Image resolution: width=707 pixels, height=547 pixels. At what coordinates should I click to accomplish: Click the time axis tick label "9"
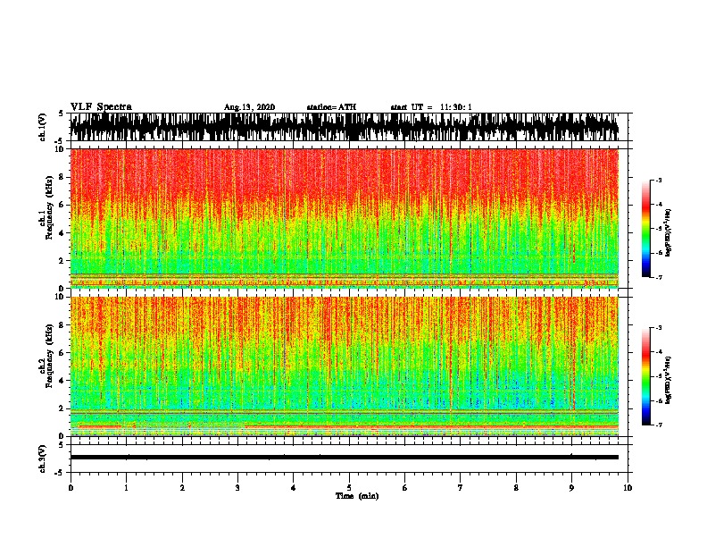571,488
